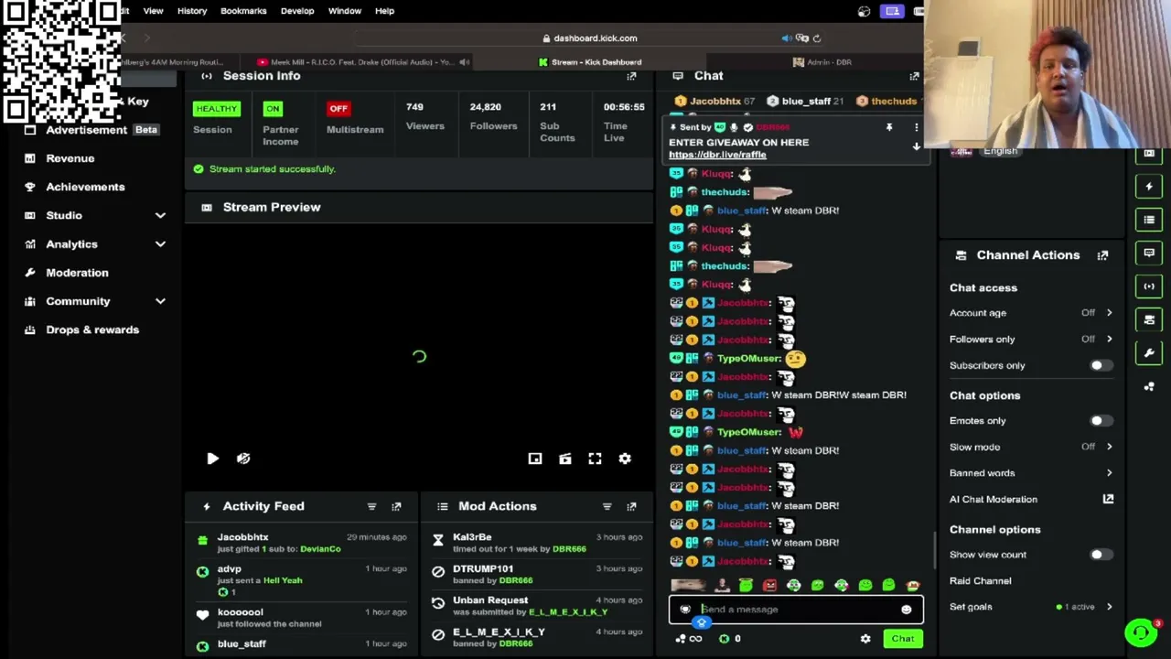Open the Window menu
The height and width of the screenshot is (659, 1171).
click(345, 11)
